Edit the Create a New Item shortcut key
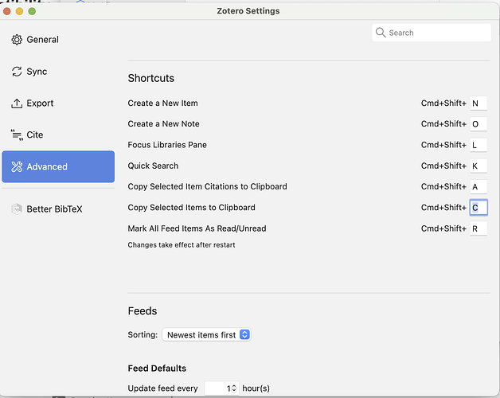 tap(479, 103)
